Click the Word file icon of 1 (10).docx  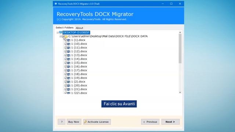click(69, 44)
